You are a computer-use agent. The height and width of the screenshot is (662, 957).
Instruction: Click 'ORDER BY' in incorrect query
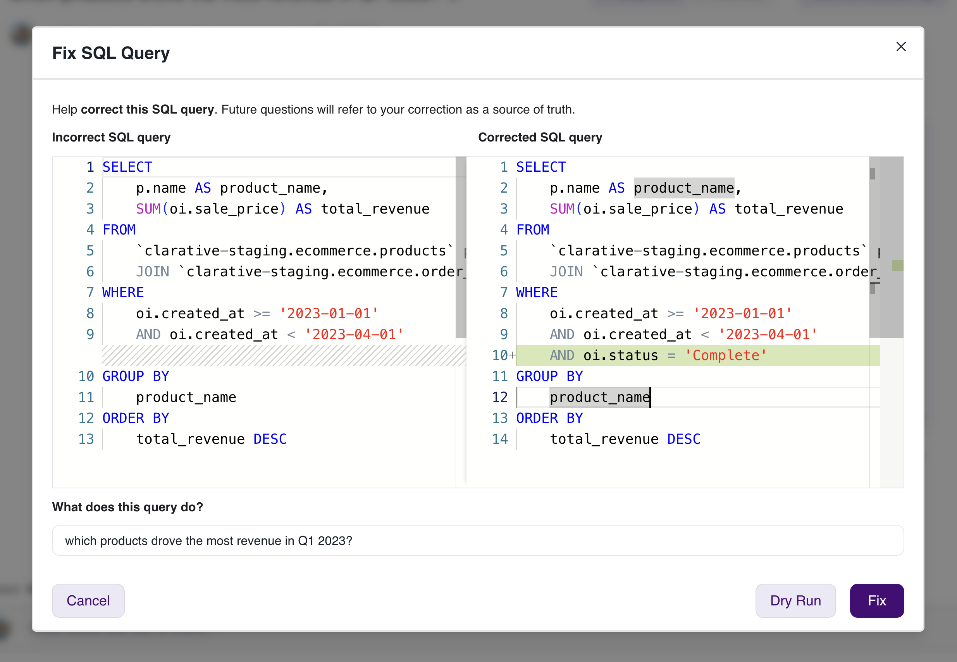136,418
